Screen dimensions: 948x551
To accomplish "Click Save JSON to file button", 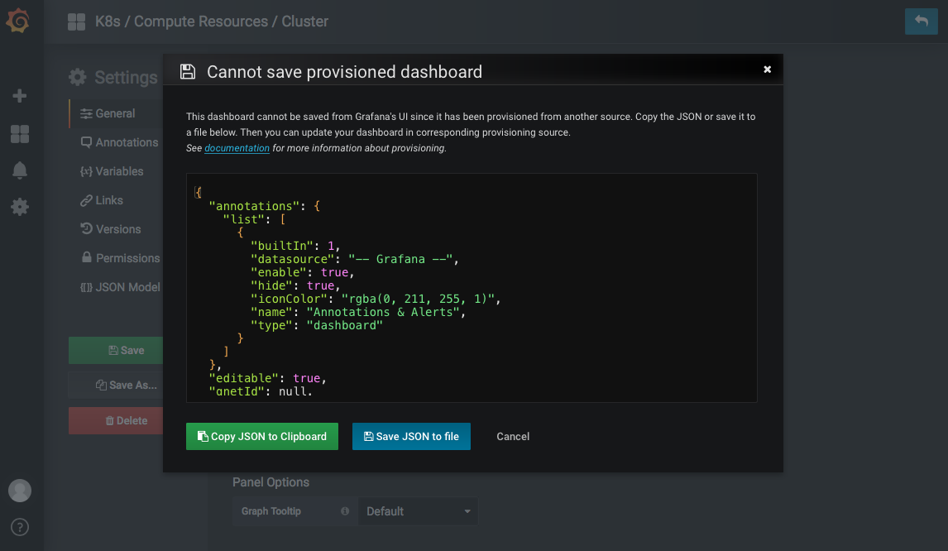I will click(411, 436).
